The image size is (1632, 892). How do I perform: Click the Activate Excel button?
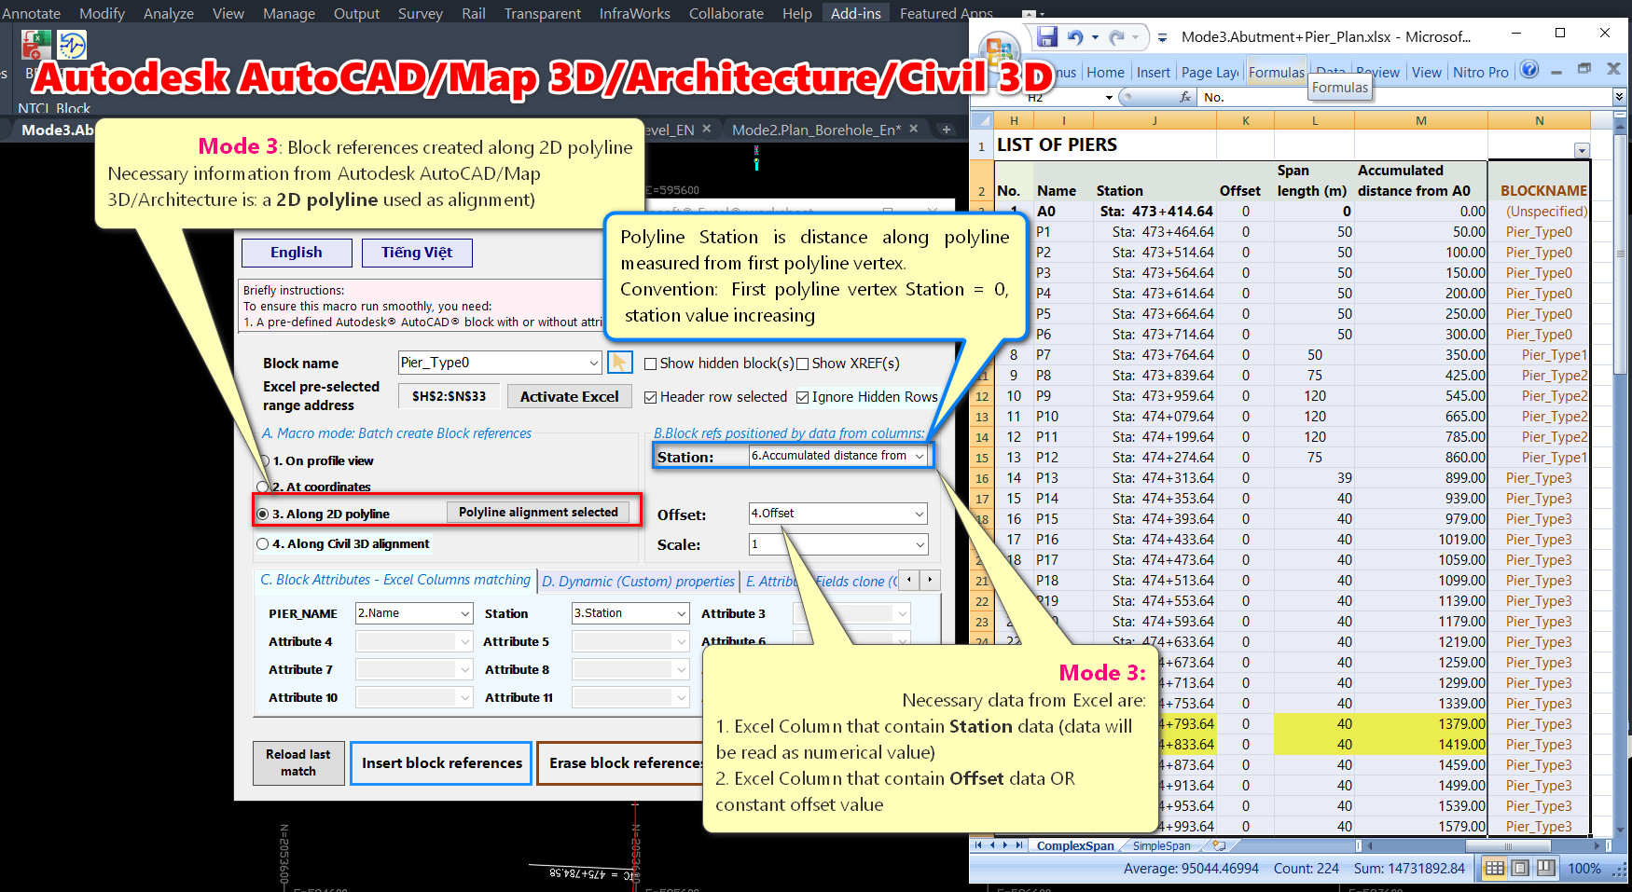[x=570, y=396]
